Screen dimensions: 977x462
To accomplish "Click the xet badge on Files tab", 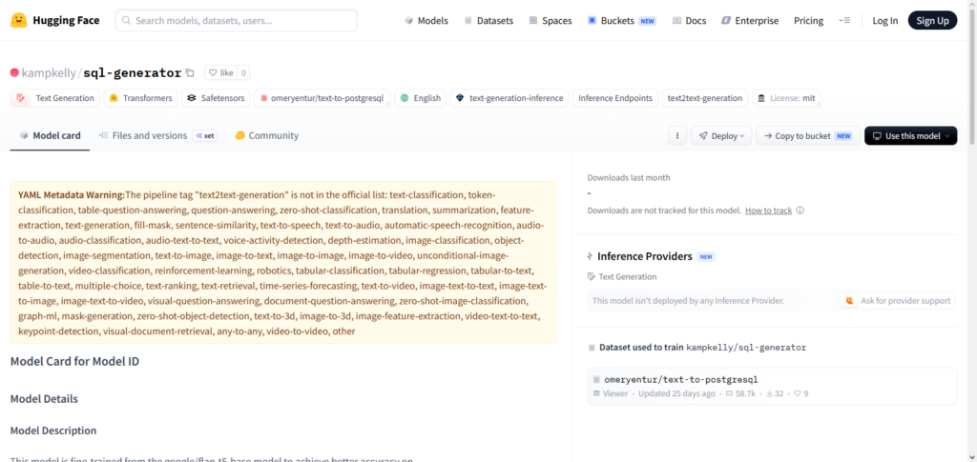I will (204, 135).
